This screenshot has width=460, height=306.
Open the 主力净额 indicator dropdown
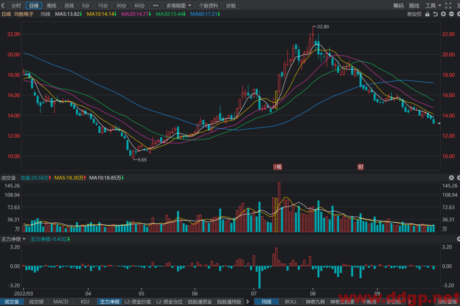(x=13, y=239)
